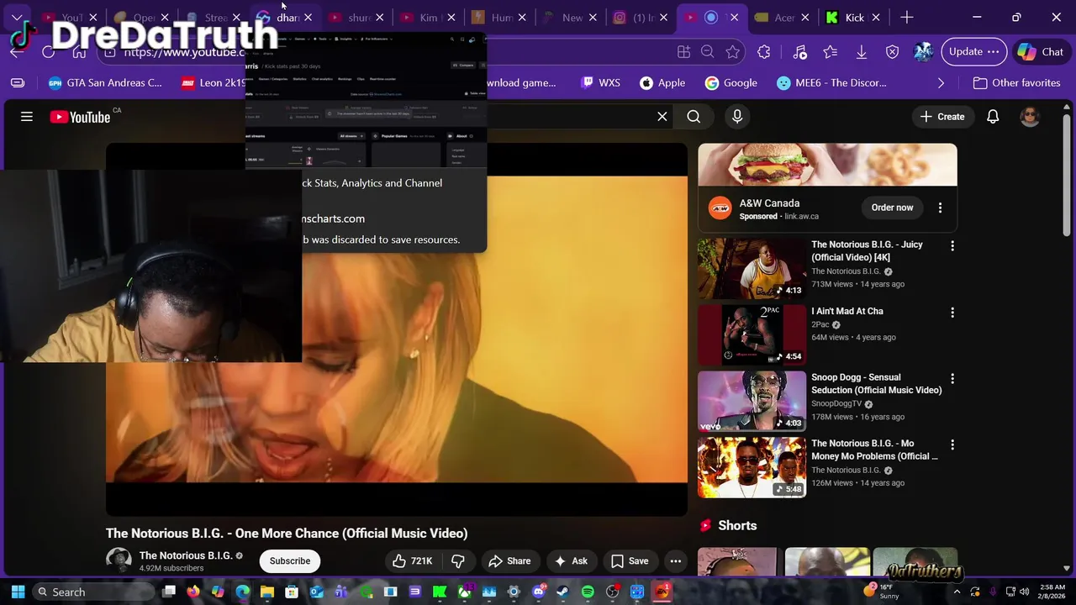The width and height of the screenshot is (1076, 605).
Task: Play Snoop Dogg Sensual Seduction thumbnail
Action: tap(752, 401)
